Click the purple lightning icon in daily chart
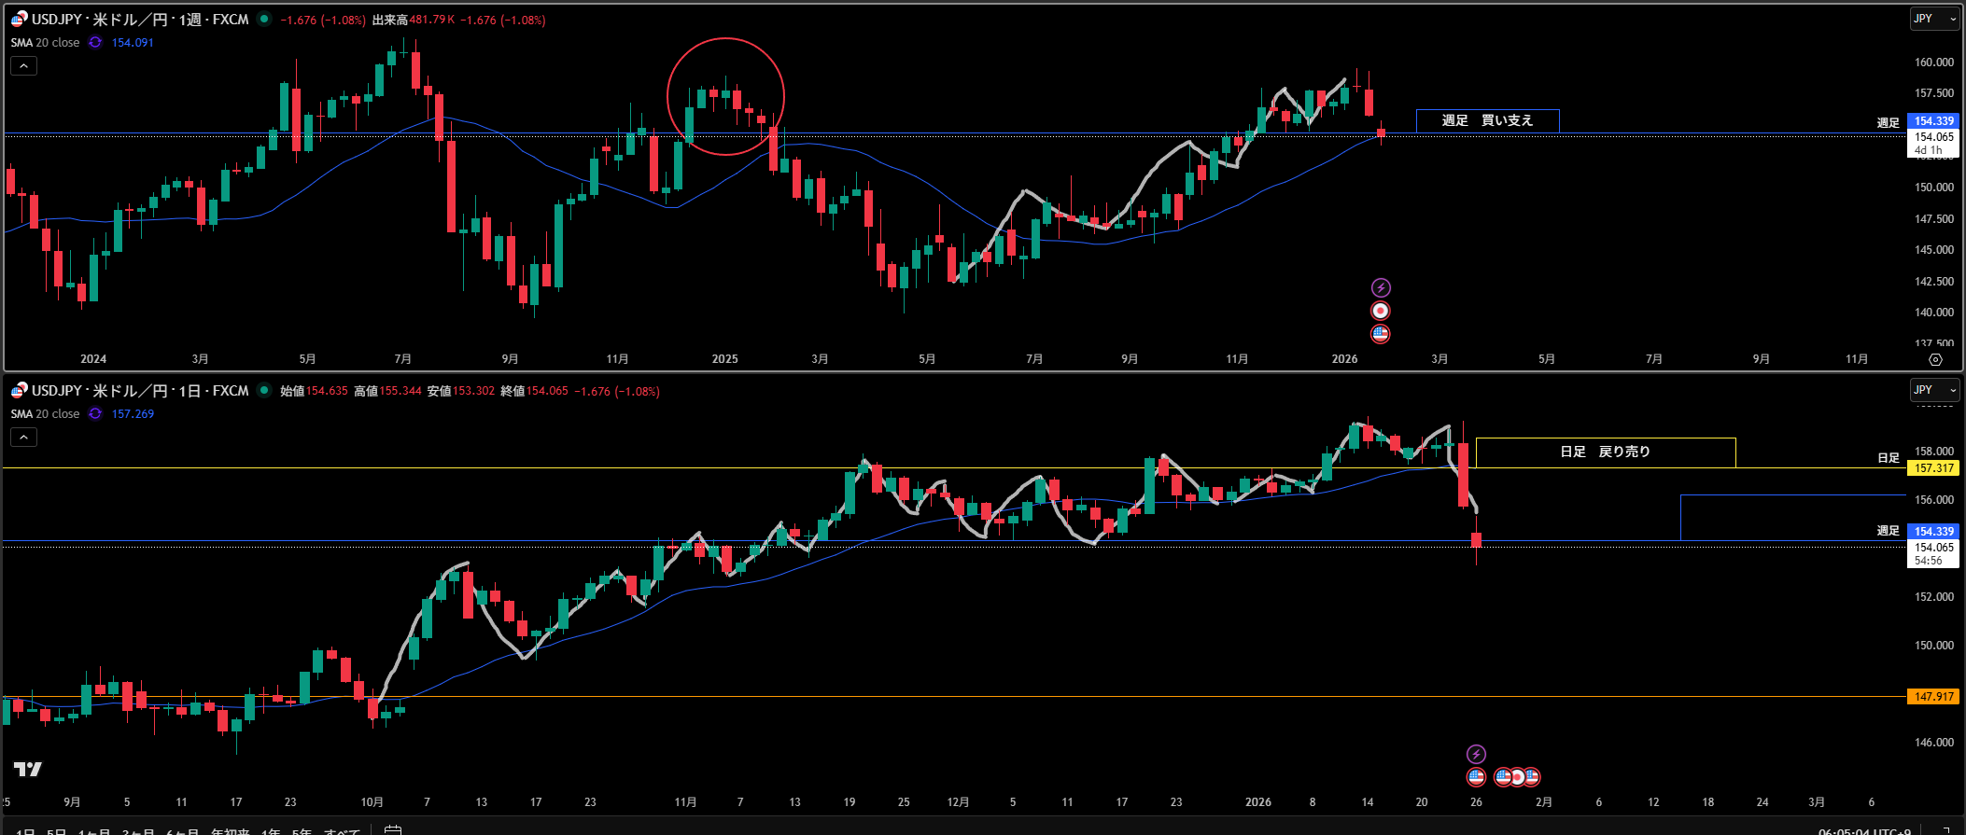The image size is (1966, 835). click(1476, 754)
